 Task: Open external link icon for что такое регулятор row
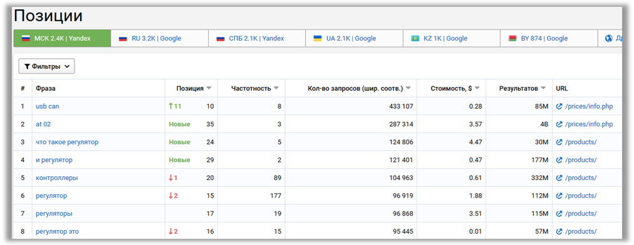click(x=559, y=142)
